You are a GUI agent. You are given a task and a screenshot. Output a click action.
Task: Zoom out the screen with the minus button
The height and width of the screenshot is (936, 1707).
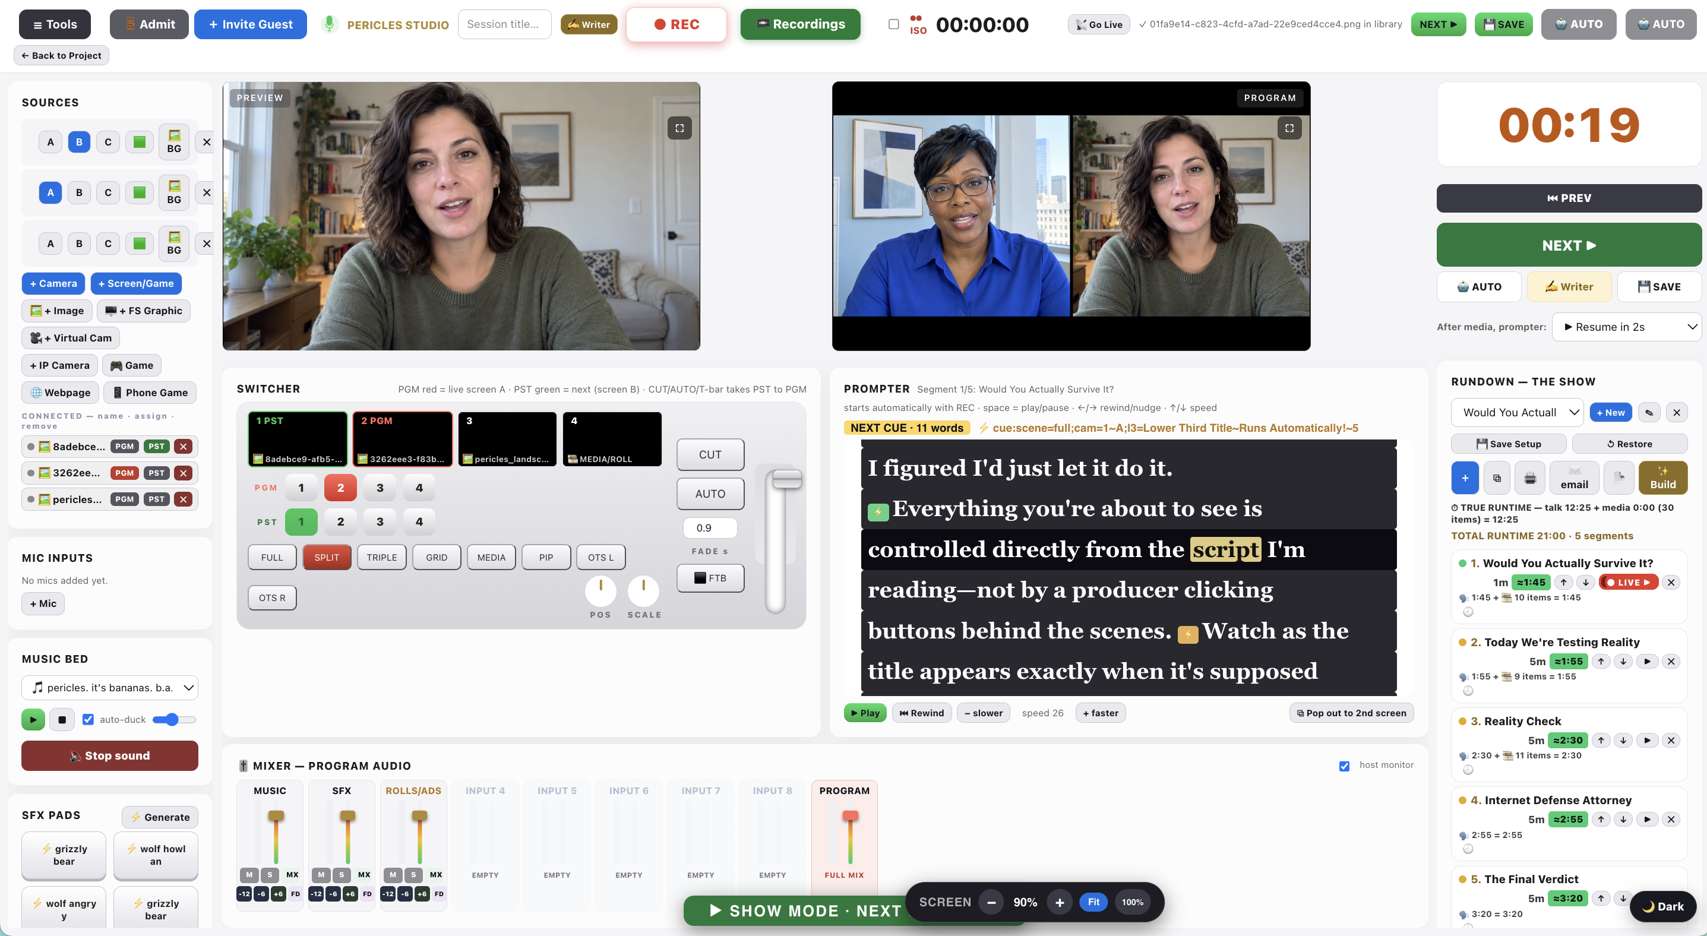(x=991, y=902)
